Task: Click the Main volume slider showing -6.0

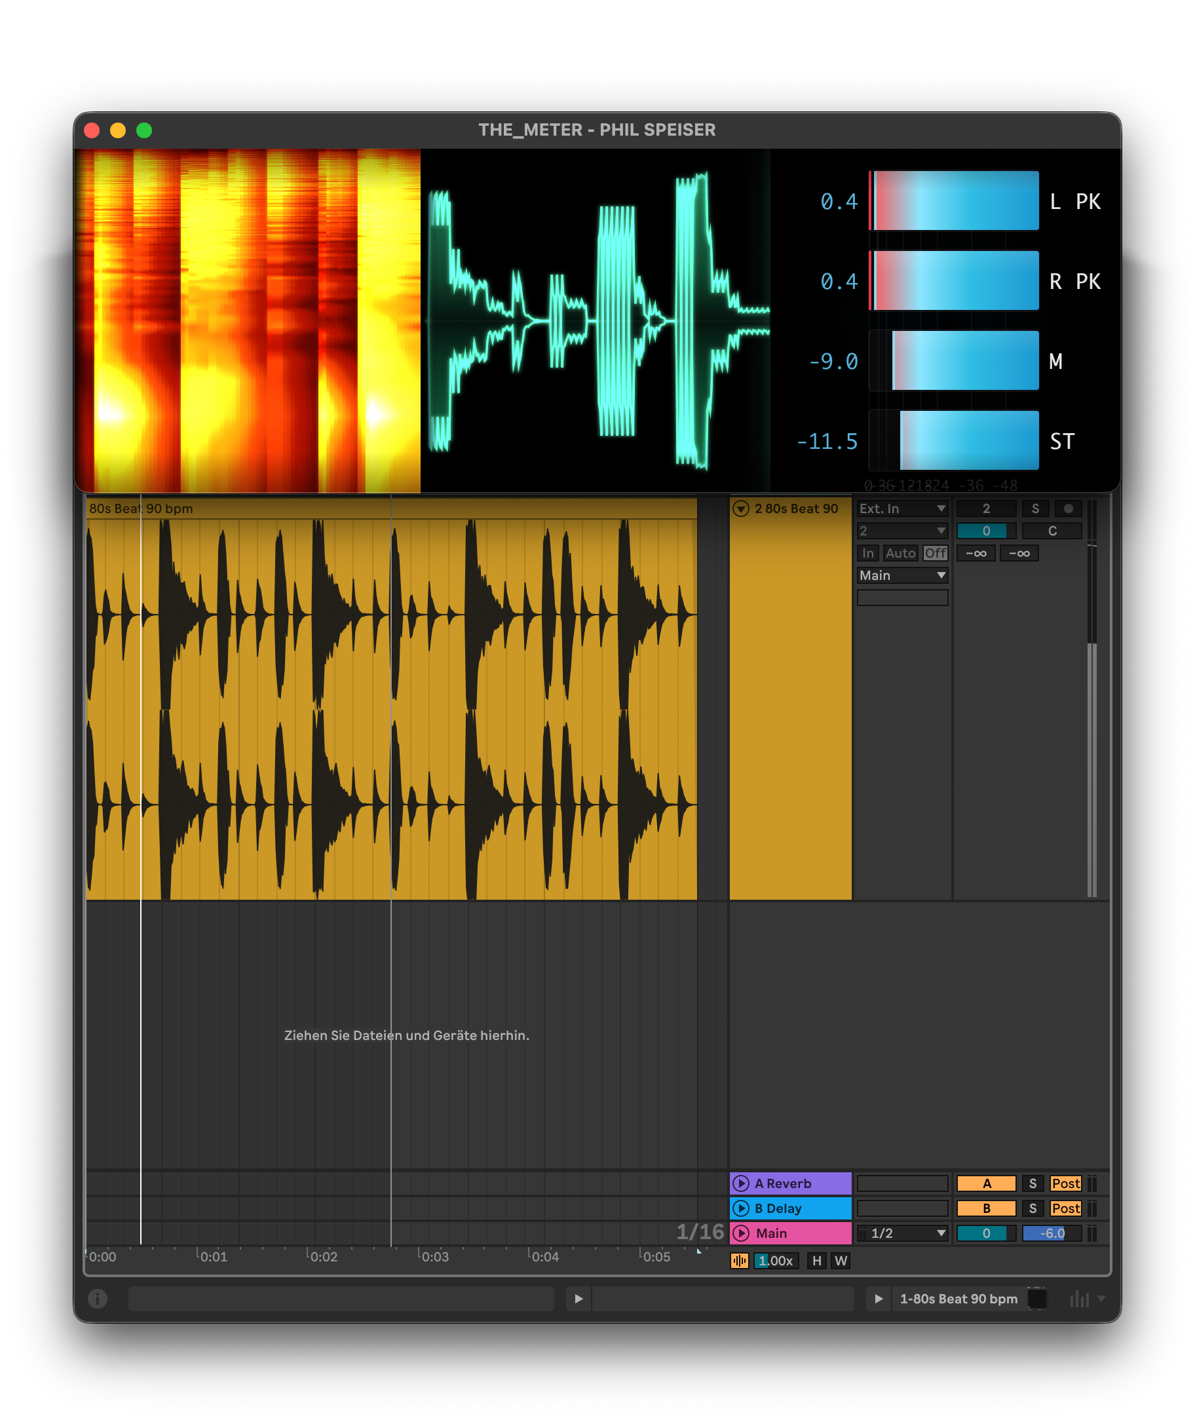Action: pyautogui.click(x=1053, y=1233)
